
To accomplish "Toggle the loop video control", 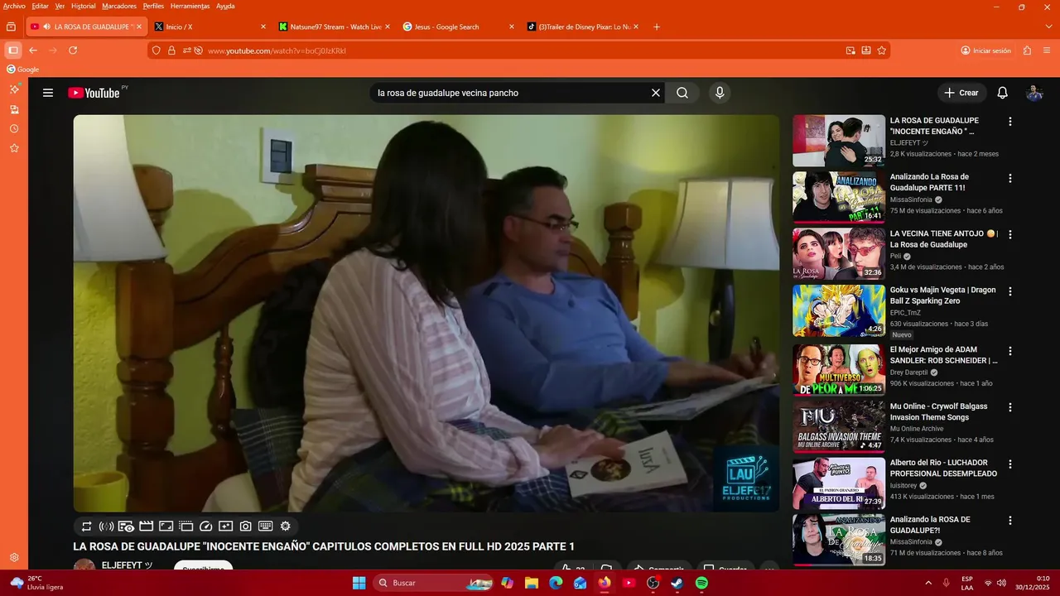I will 86,526.
